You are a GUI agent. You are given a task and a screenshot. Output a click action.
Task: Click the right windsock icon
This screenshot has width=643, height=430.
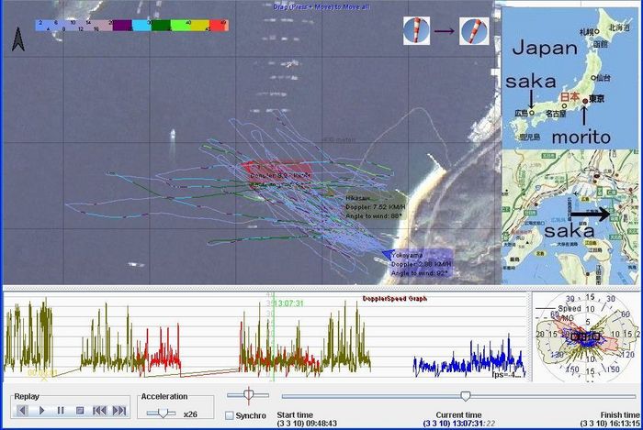474,31
